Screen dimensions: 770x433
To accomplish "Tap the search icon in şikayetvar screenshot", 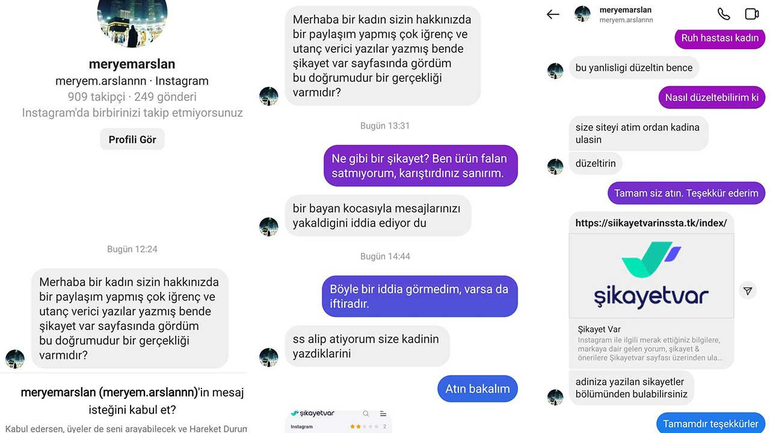I will coord(366,414).
